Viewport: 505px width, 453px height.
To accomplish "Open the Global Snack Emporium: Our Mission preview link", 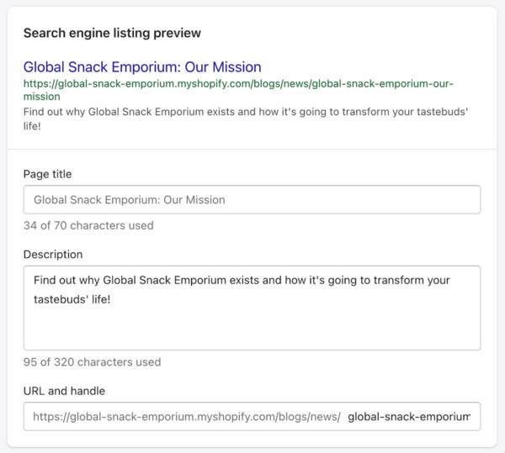I will pos(142,67).
